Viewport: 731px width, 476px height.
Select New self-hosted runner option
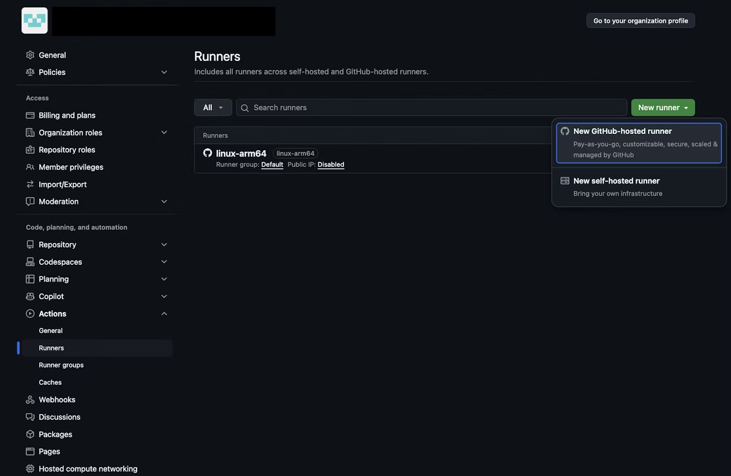tap(639, 187)
